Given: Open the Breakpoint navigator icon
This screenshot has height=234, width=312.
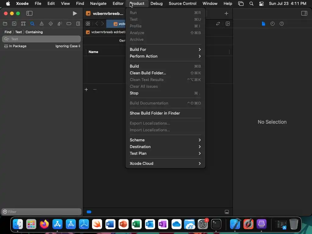Looking at the screenshot, I should pos(69,24).
